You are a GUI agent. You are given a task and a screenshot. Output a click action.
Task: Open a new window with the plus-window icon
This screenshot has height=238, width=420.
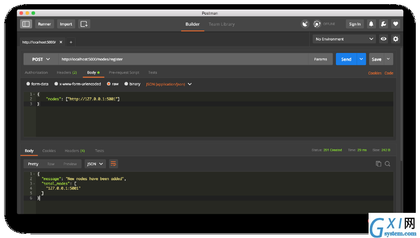coord(84,24)
